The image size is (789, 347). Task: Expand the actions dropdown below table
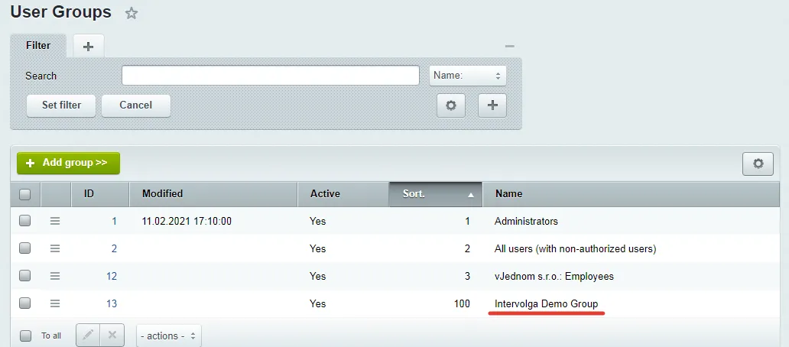coord(169,336)
